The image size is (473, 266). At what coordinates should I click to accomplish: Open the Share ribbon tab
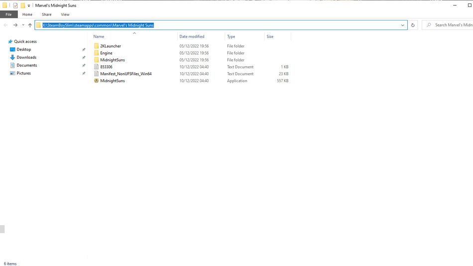tap(46, 14)
